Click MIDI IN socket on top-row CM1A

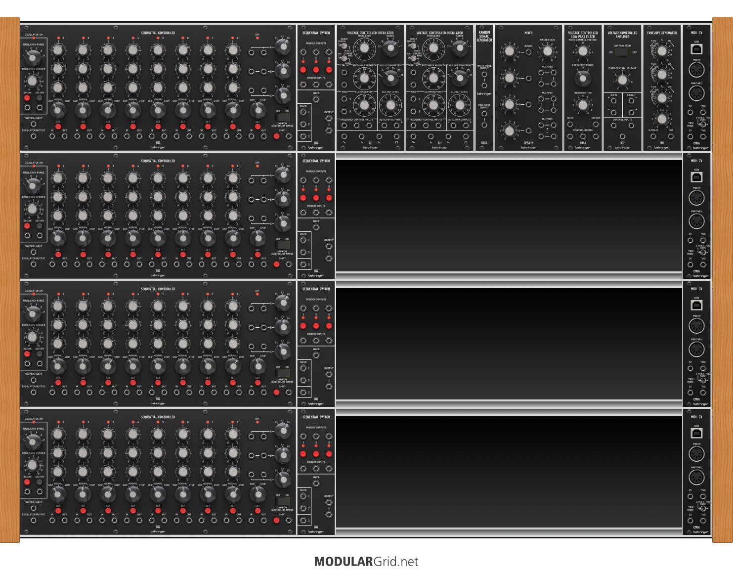696,70
